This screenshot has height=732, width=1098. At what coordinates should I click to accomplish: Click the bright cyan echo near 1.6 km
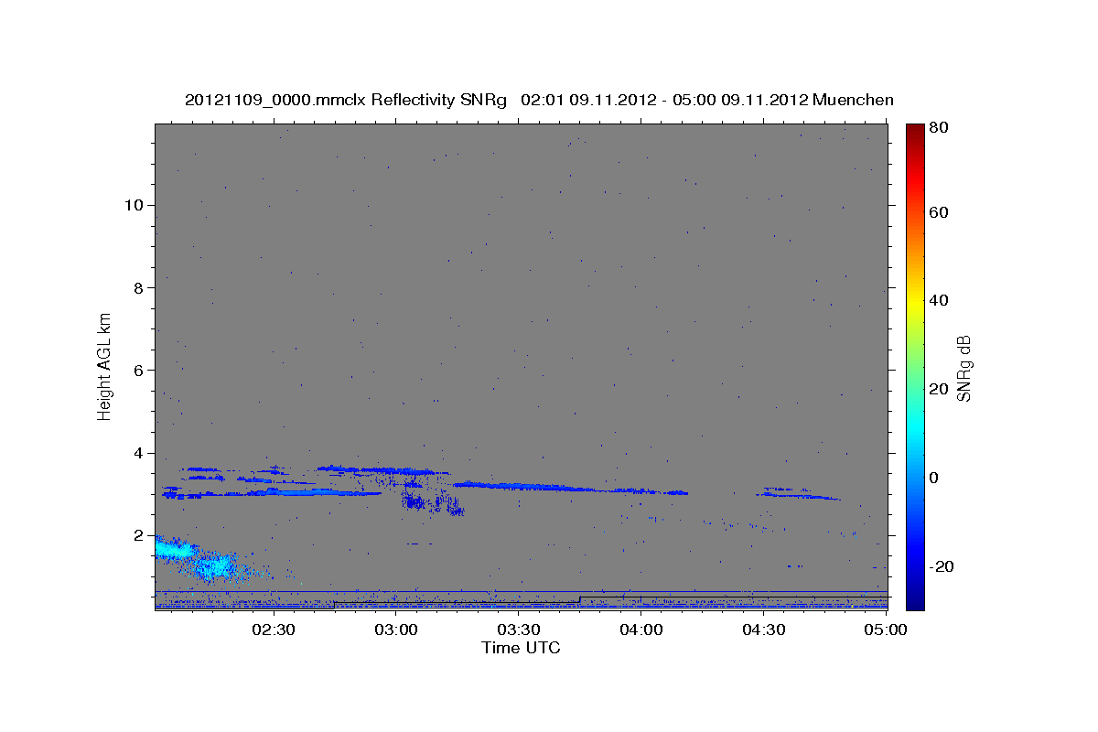point(172,550)
